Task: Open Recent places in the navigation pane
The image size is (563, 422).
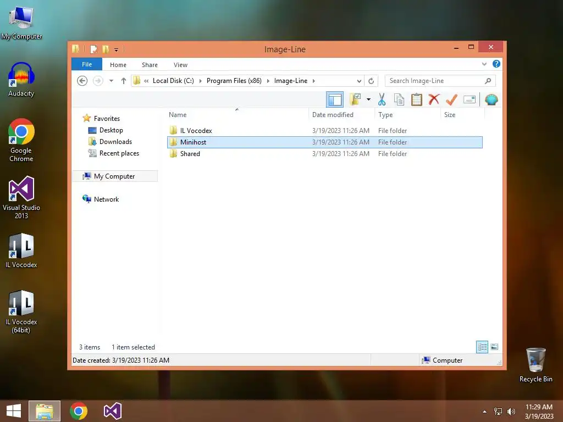Action: 119,153
